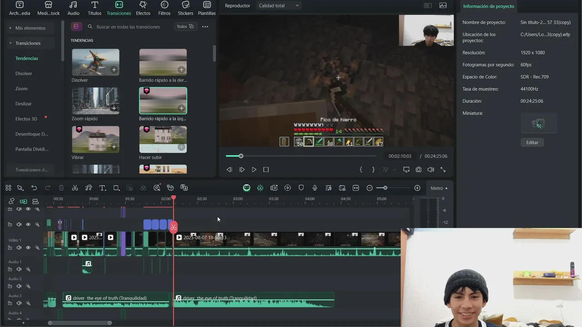Viewport: 582px width, 327px height.
Task: Click the green AI assistant face icon
Action: click(246, 188)
